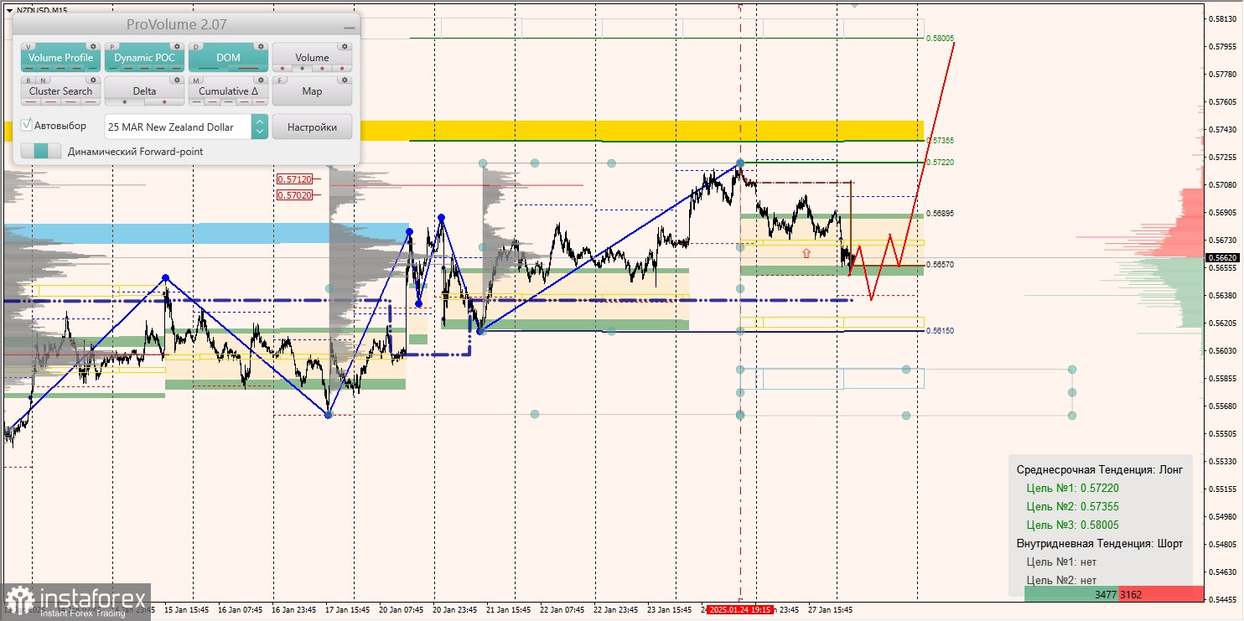Switch the Динамический Forward-point toggle
Screen dimensions: 1244x621
(x=41, y=151)
